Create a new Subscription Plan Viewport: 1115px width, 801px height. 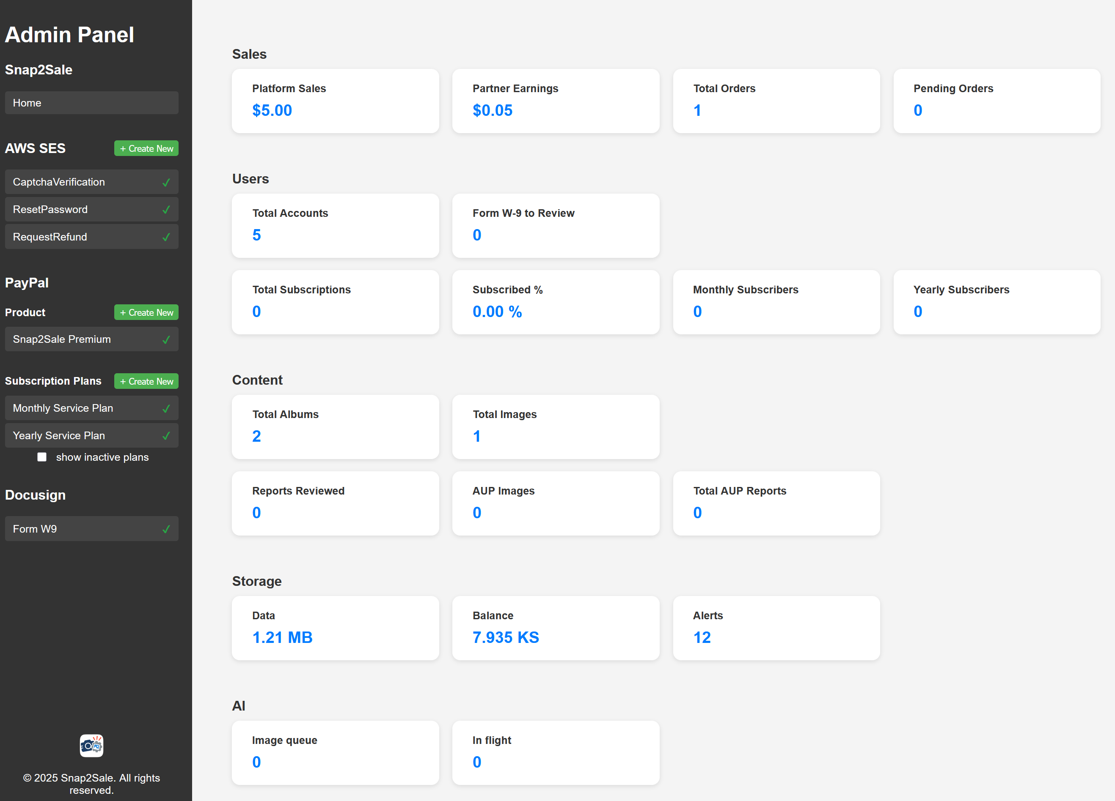click(x=146, y=381)
